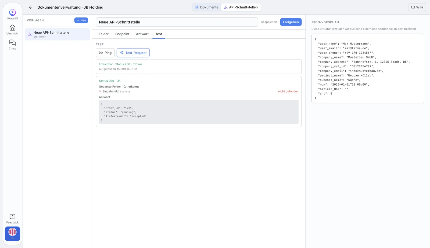Image resolution: width=430 pixels, height=248 pixels.
Task: Open the Chats sidebar icon
Action: [12, 43]
